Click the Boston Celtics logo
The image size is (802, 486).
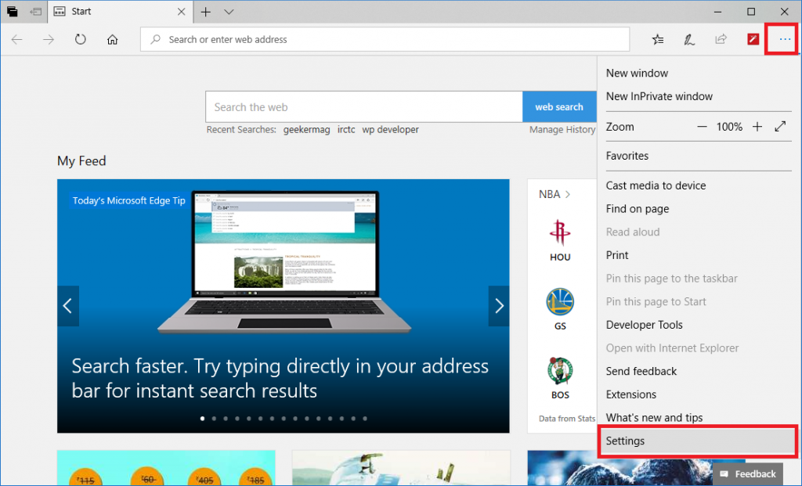[559, 370]
